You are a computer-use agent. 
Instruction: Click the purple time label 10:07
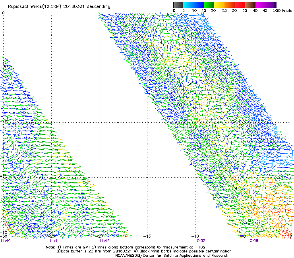(200, 241)
